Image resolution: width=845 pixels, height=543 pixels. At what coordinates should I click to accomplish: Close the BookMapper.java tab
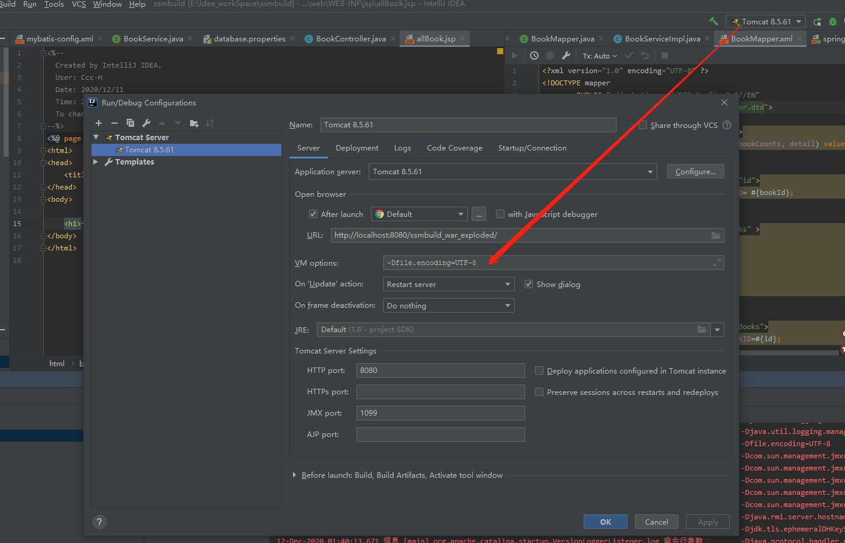coord(602,38)
